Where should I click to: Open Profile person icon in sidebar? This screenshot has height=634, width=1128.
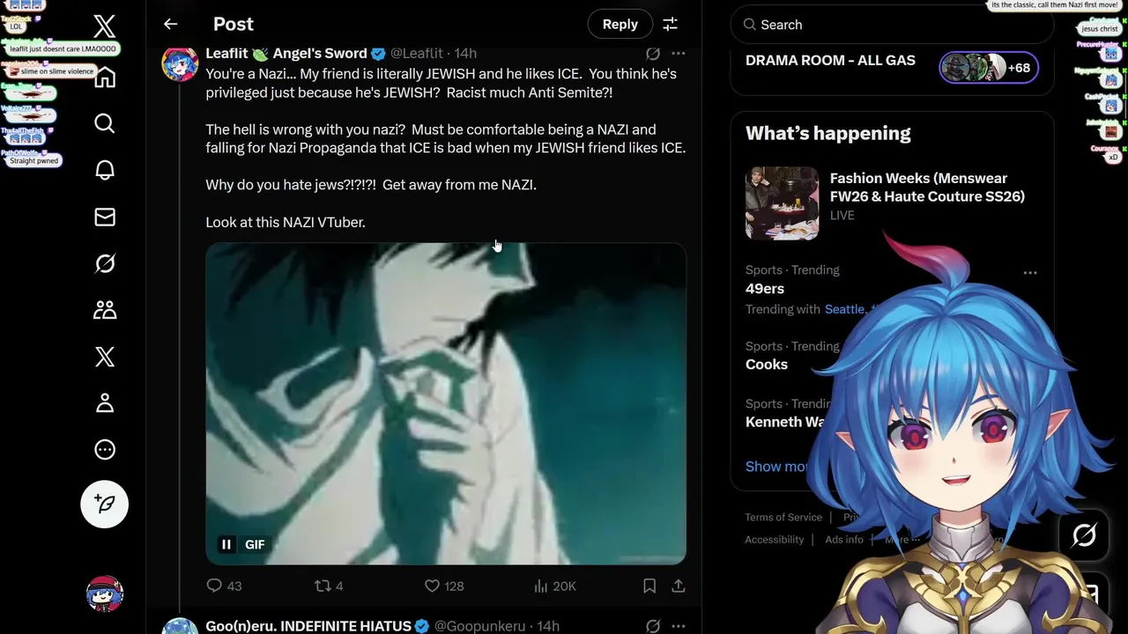click(105, 403)
